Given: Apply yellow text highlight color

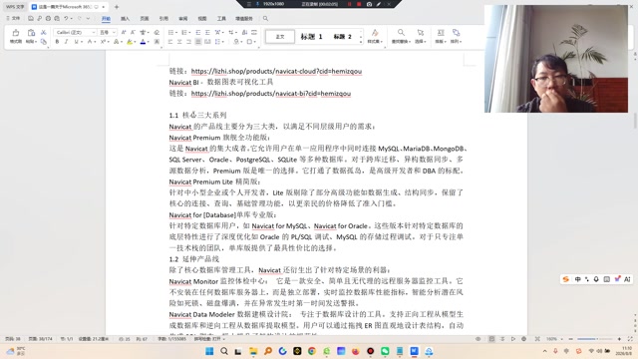Looking at the screenshot, I should tap(130, 42).
